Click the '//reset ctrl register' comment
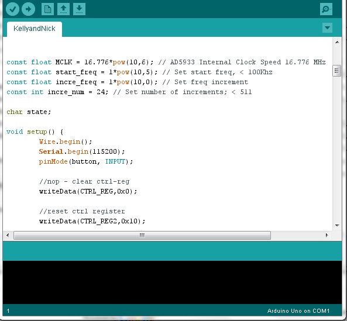 (82, 211)
